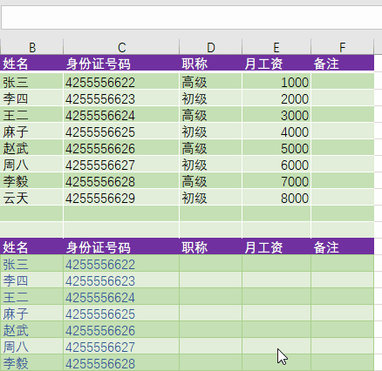Select black 周八 cell in top table
The image size is (382, 371).
31,164
